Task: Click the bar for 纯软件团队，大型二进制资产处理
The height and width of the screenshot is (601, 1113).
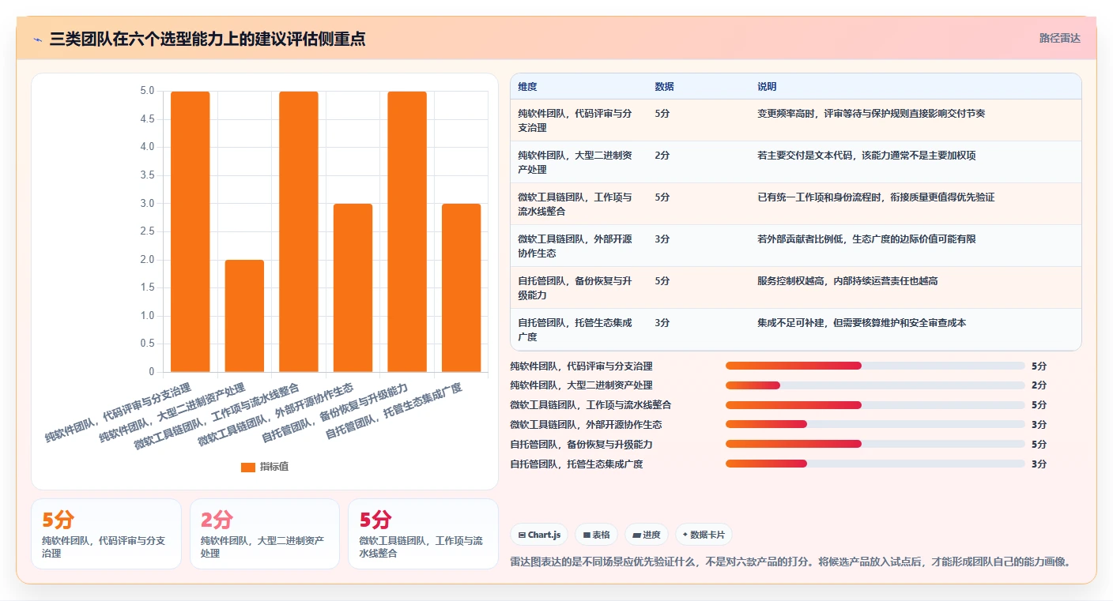Action: pos(244,316)
